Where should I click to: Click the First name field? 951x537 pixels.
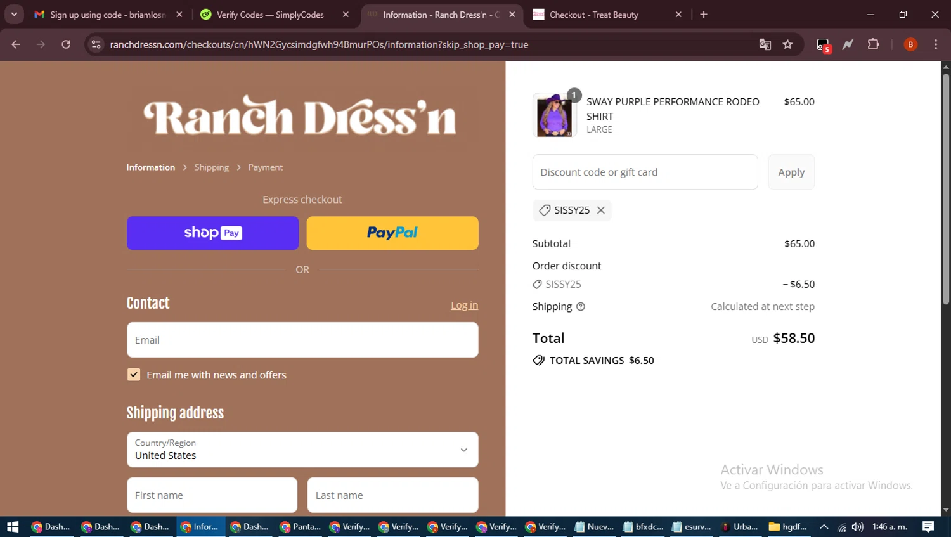point(212,495)
